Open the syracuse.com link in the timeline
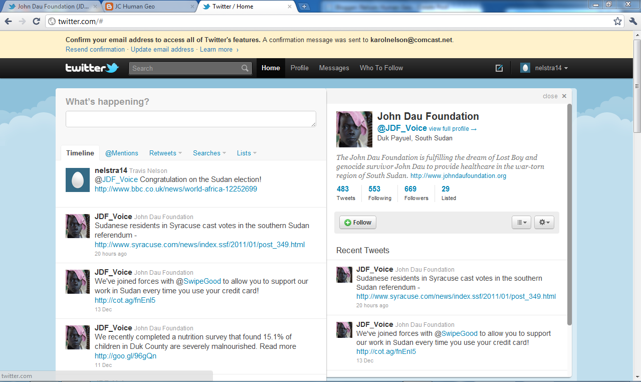 coord(199,245)
